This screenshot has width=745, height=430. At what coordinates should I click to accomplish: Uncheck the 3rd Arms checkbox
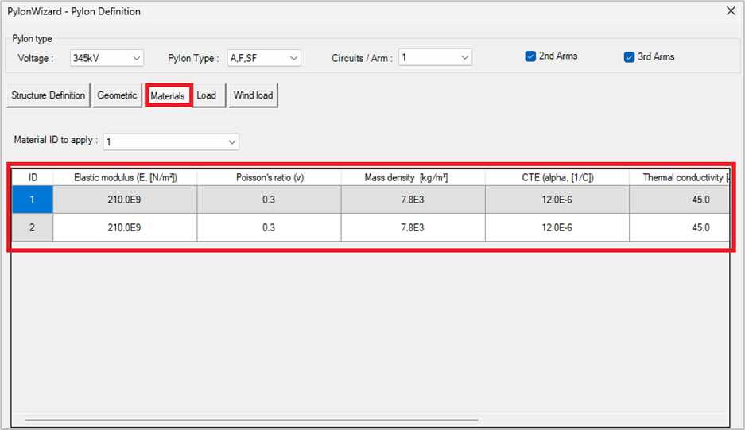tap(629, 56)
